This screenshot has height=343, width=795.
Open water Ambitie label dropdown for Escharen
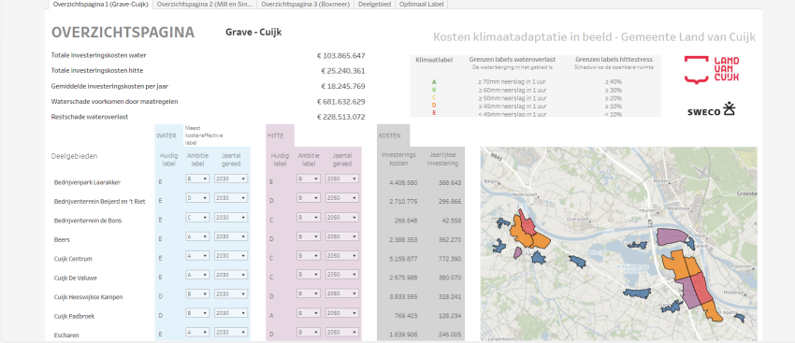tap(197, 333)
